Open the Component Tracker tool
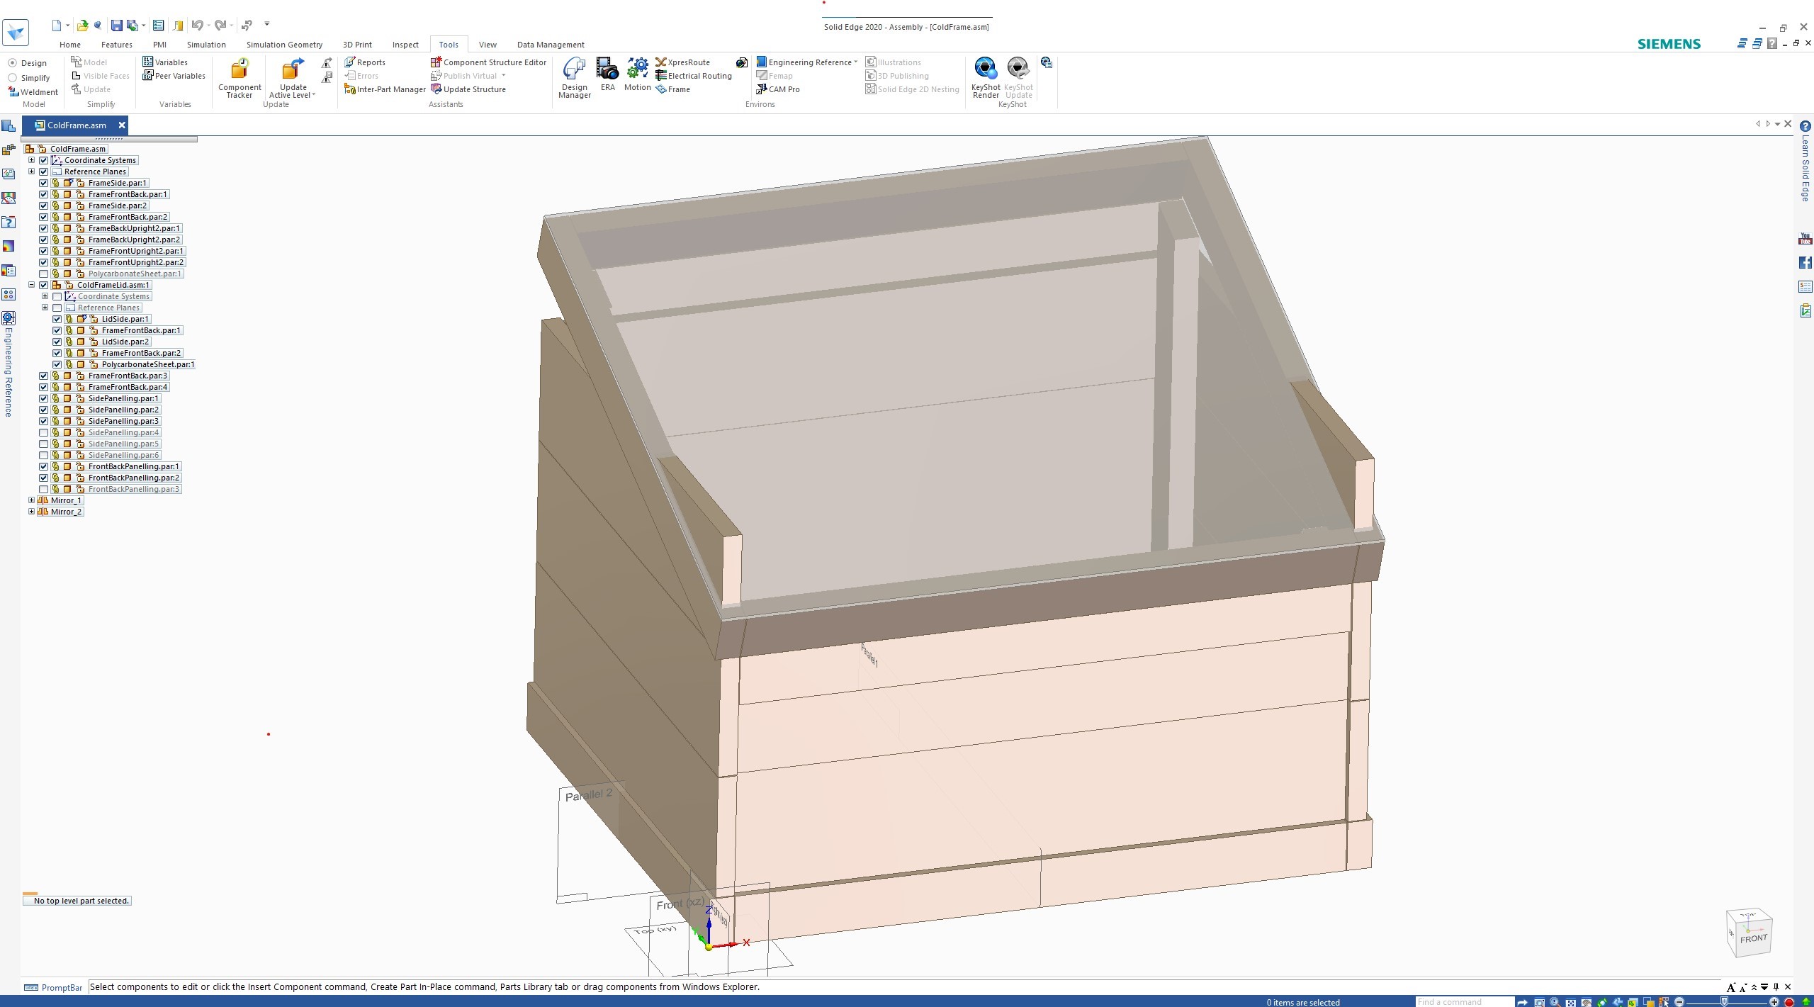Screen dimensions: 1814x1007 pos(240,78)
